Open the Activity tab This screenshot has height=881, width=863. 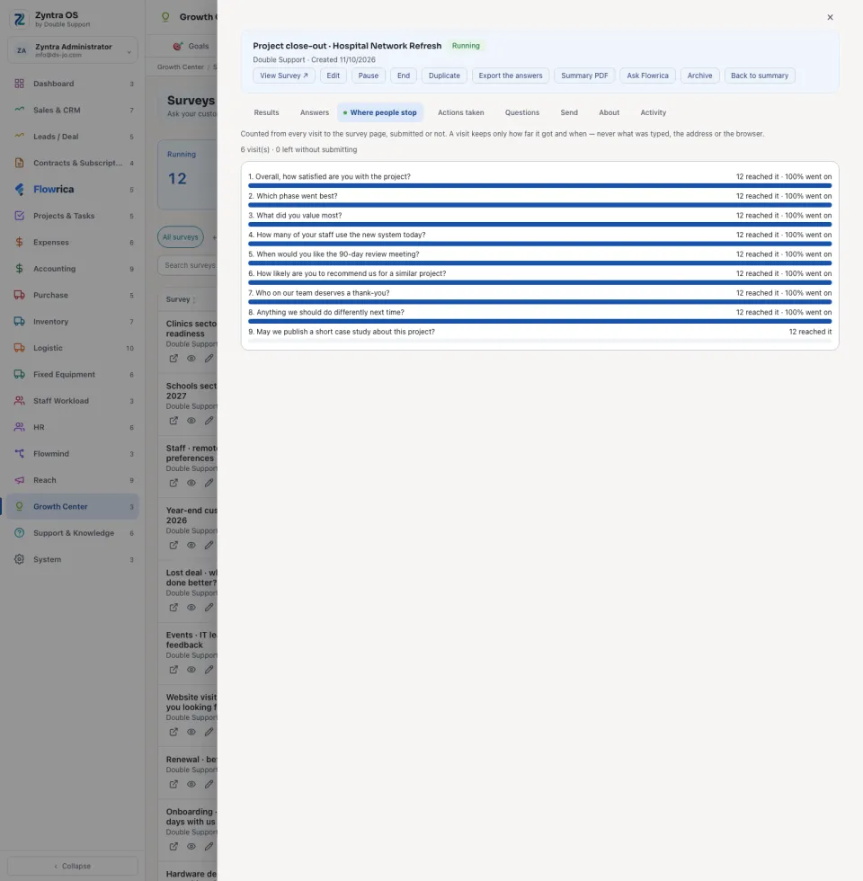654,112
